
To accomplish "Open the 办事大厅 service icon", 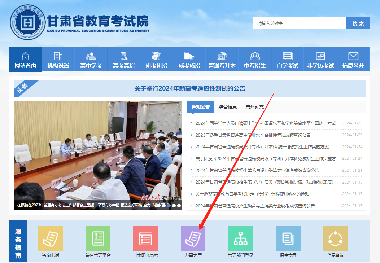I will pos(193,238).
